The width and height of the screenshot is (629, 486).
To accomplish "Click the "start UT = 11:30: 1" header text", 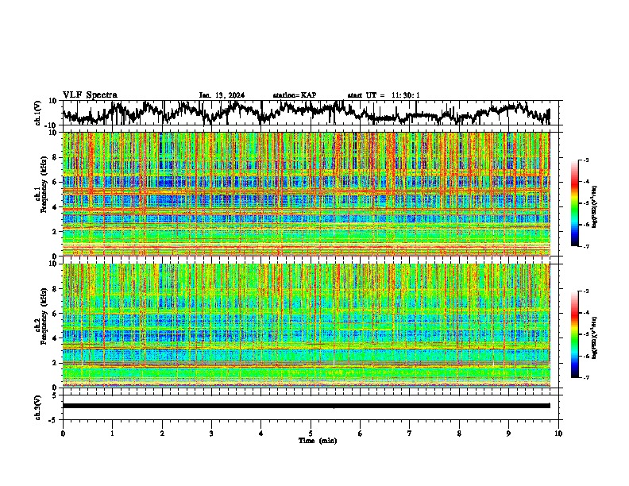I will click(x=384, y=95).
